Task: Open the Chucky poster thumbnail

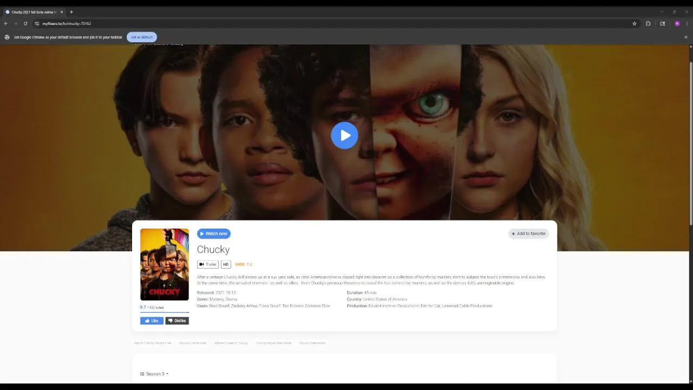Action: [165, 264]
